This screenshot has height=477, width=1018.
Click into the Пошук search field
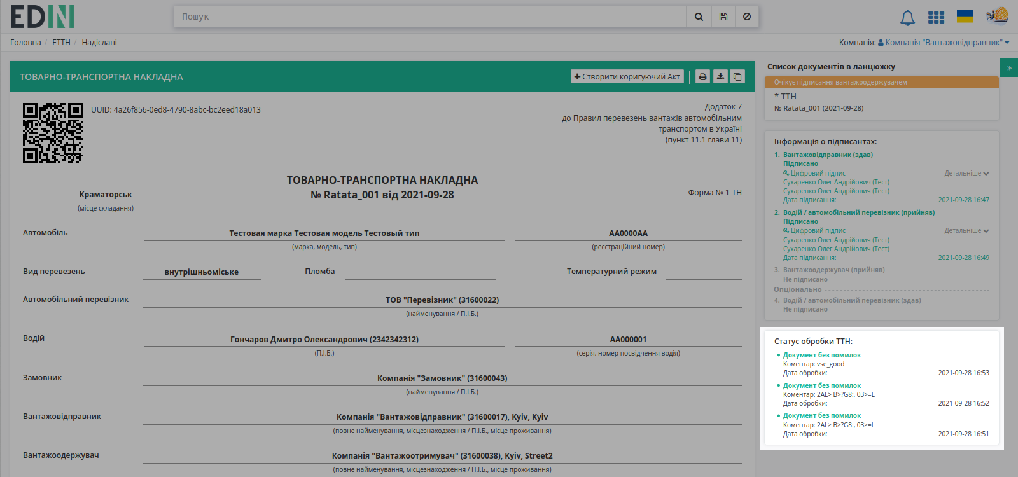tap(430, 17)
